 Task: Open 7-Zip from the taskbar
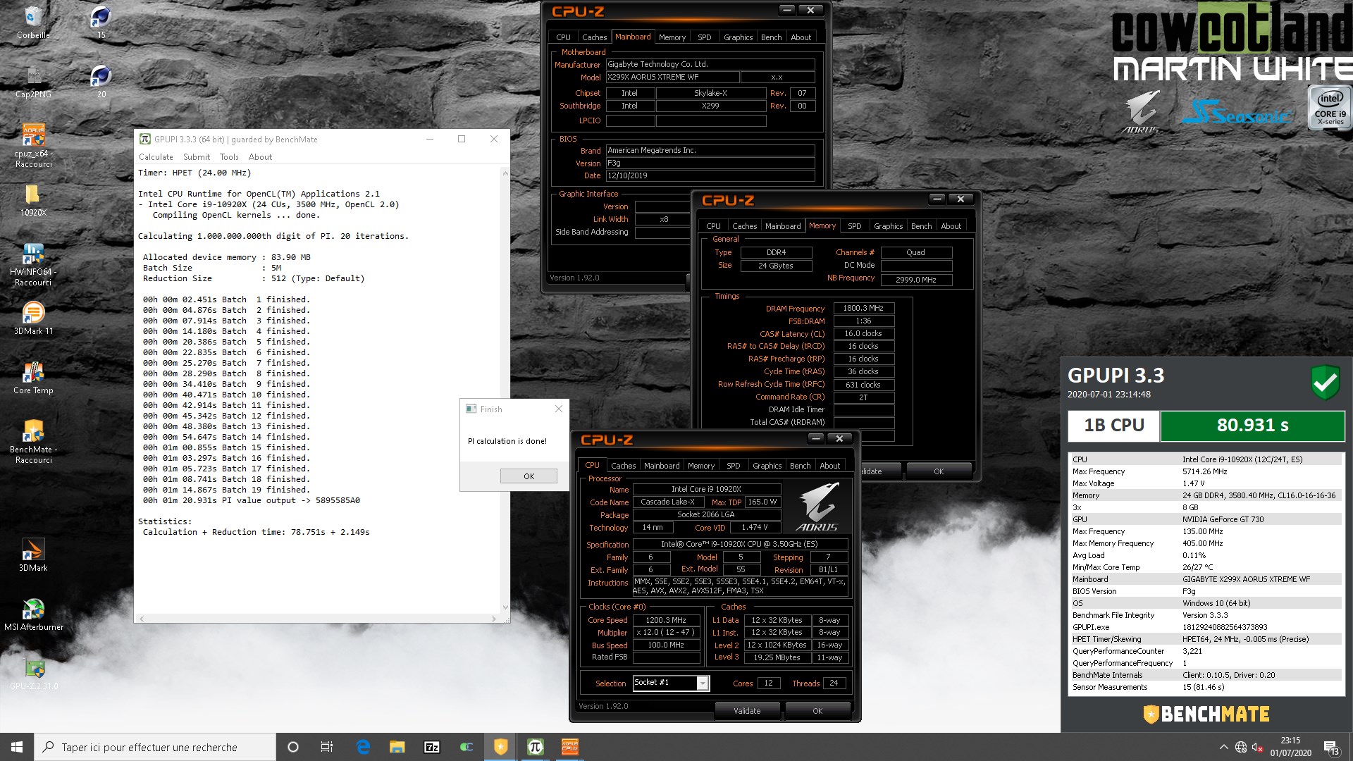[432, 747]
